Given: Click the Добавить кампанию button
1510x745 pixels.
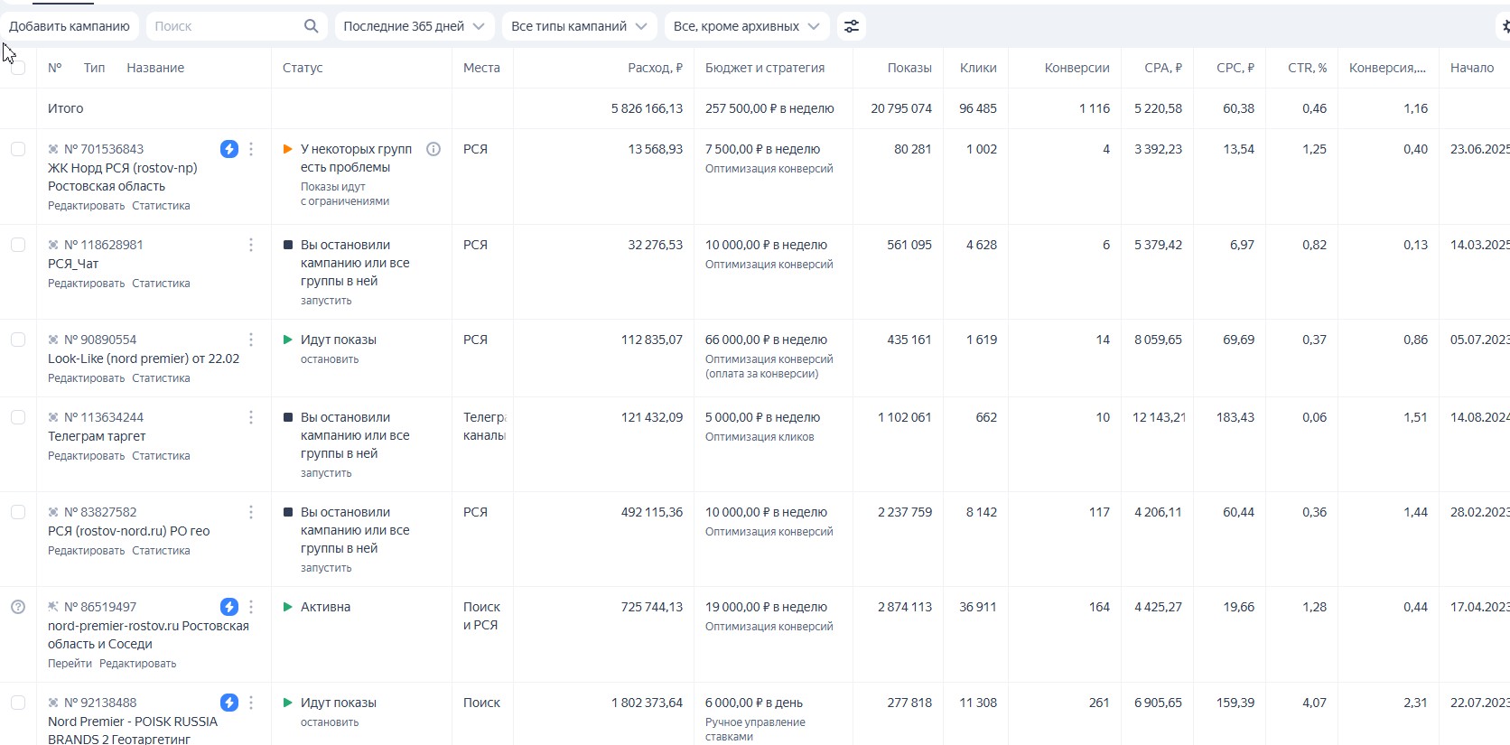Looking at the screenshot, I should tap(70, 26).
